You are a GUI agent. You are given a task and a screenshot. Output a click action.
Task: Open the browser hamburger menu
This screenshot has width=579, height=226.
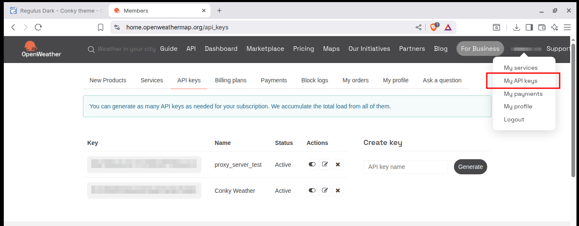[x=567, y=27]
